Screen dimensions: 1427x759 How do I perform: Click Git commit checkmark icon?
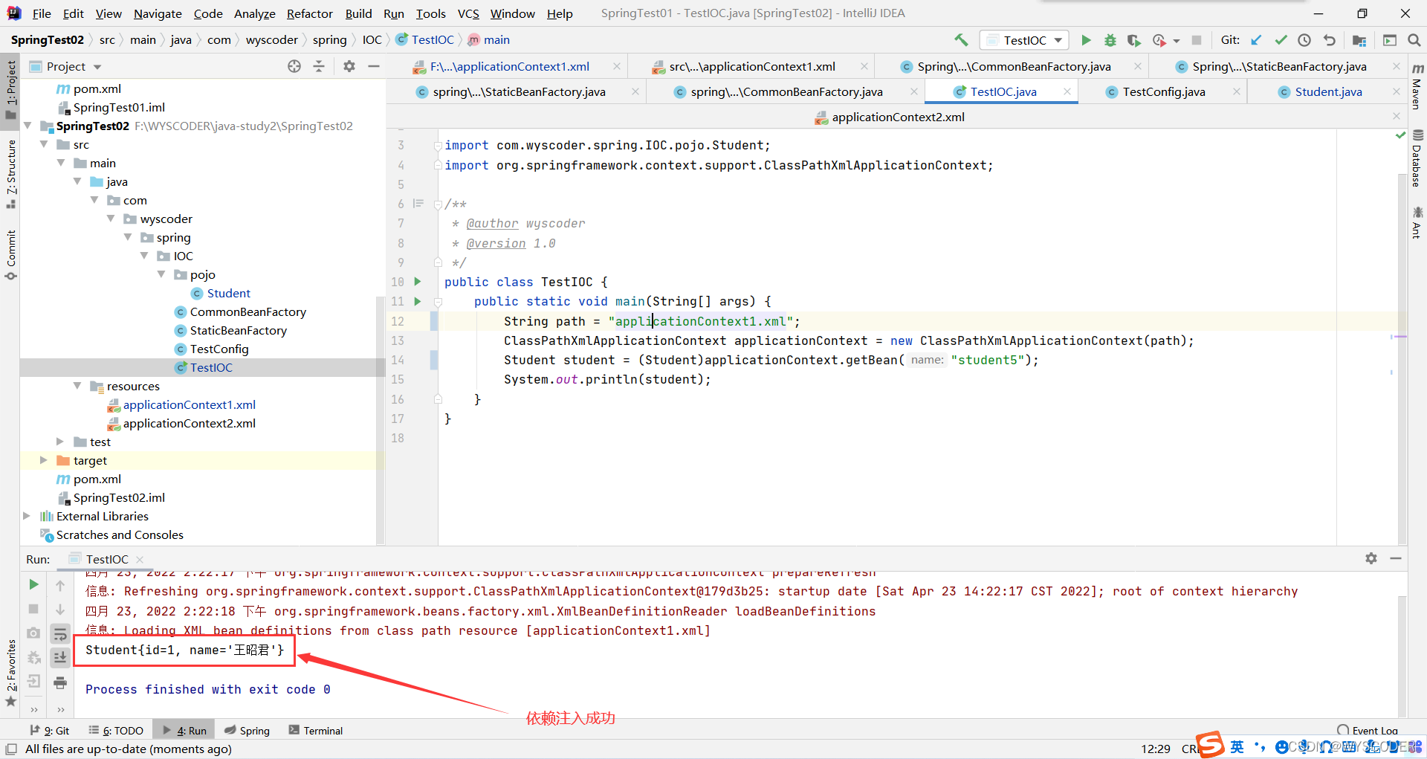click(x=1281, y=40)
